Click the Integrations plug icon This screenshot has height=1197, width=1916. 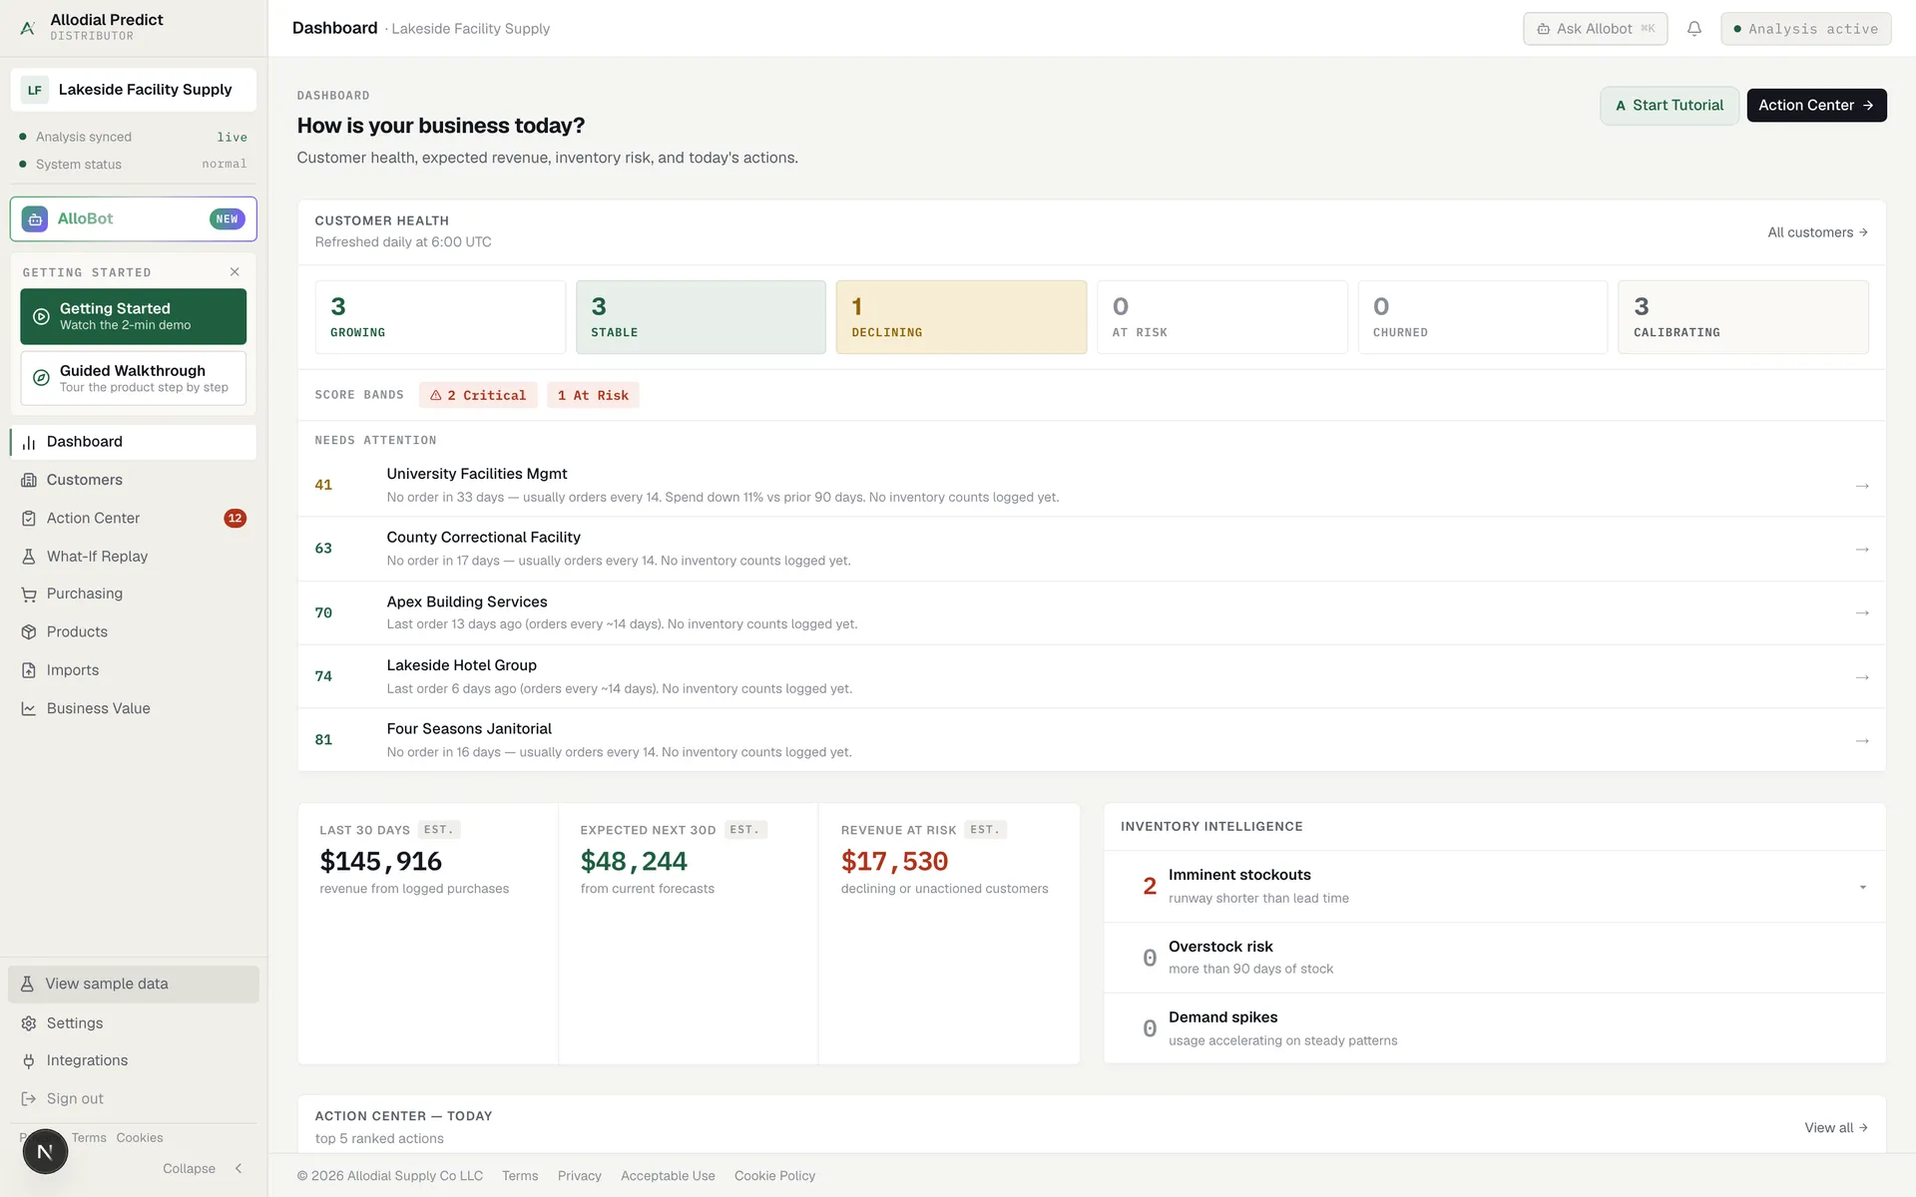(29, 1061)
